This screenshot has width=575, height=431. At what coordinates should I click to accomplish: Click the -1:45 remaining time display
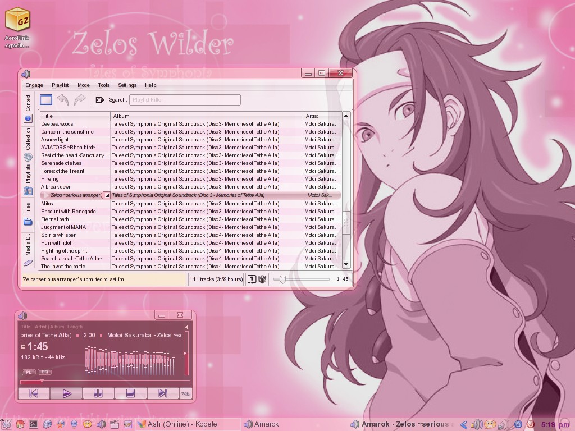point(341,279)
